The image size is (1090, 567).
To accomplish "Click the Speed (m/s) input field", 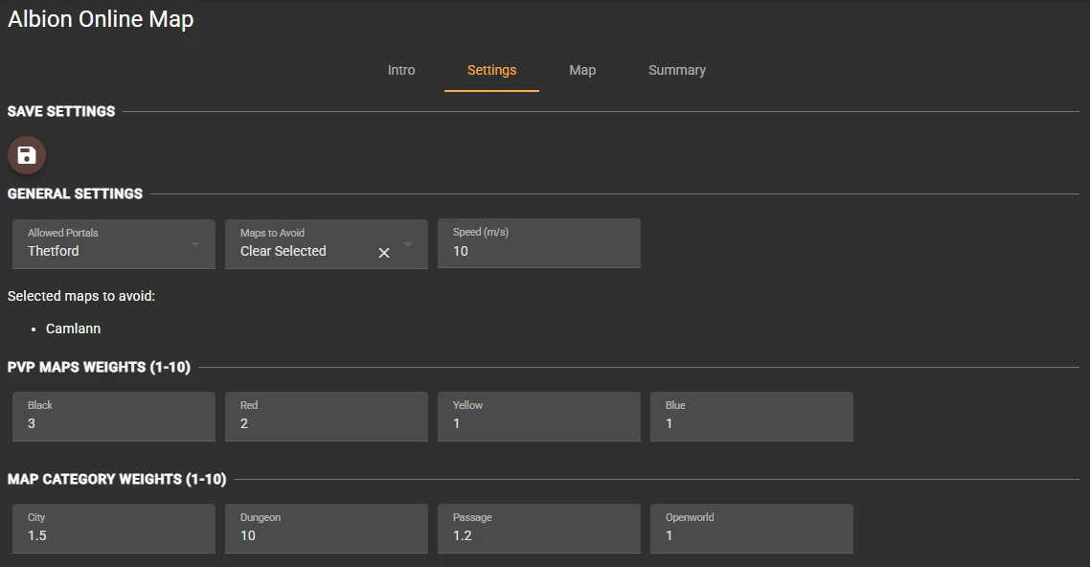I will click(538, 251).
